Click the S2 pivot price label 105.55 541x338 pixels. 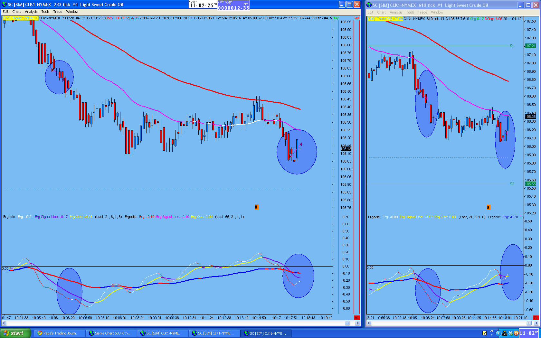[x=530, y=184]
